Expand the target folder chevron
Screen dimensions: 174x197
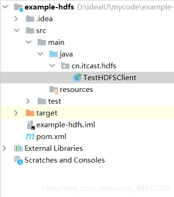coord(16,113)
